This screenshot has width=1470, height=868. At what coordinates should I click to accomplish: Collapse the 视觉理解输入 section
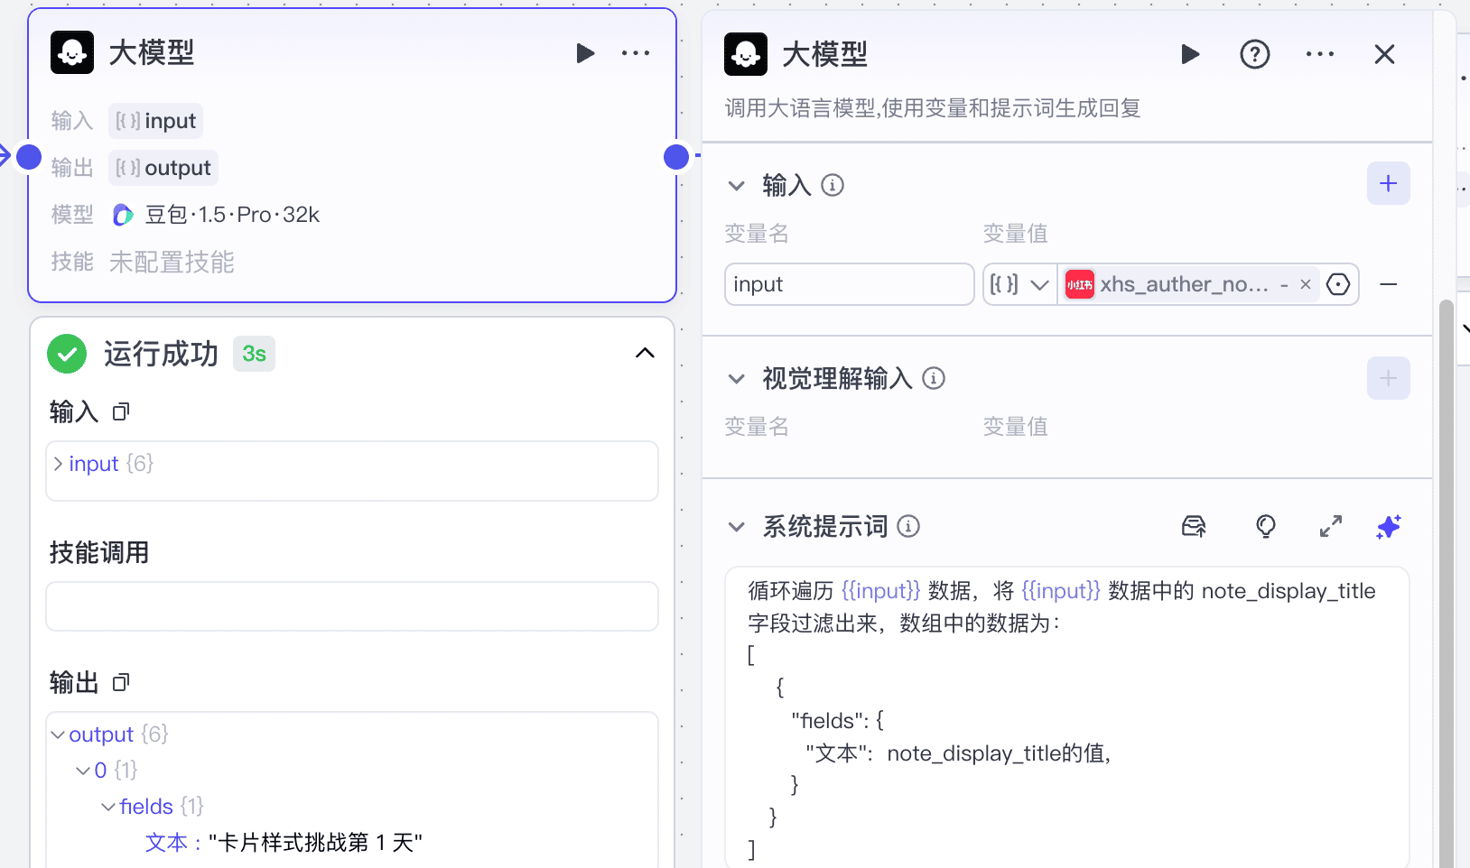(x=738, y=378)
